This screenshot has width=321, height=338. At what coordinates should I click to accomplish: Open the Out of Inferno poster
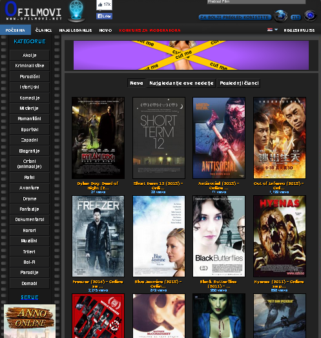pyautogui.click(x=280, y=138)
